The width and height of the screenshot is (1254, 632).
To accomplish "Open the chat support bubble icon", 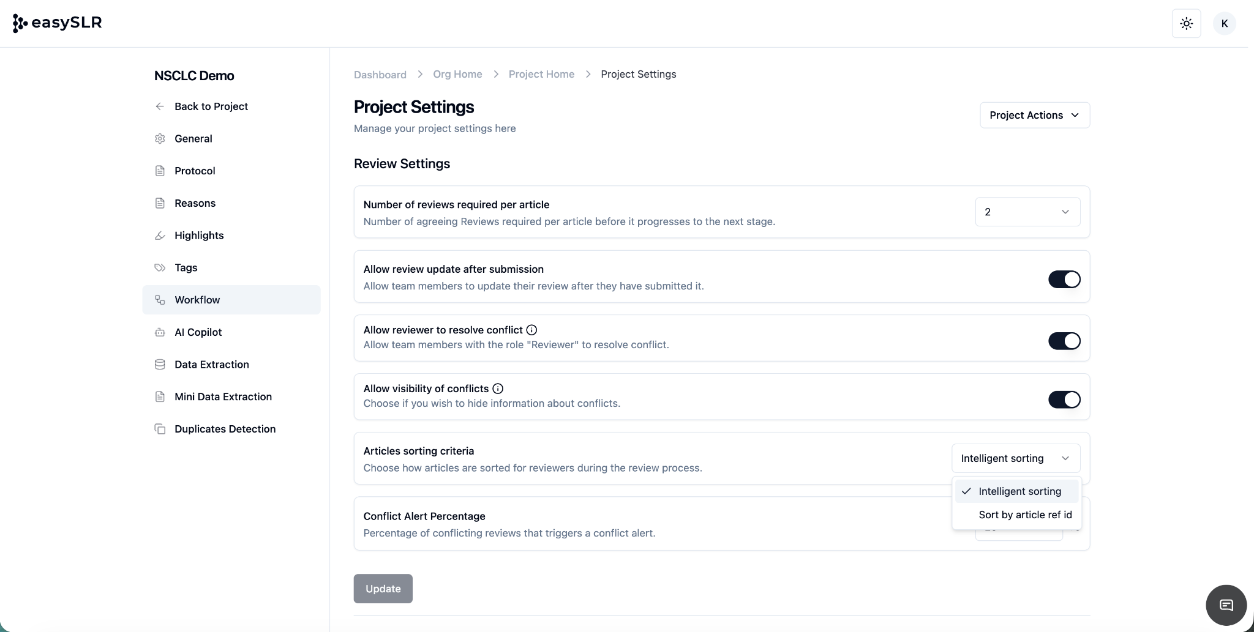I will click(1226, 605).
